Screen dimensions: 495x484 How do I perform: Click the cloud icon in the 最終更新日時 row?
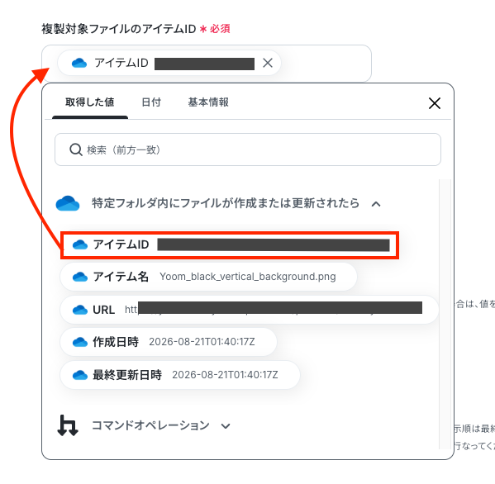(80, 375)
